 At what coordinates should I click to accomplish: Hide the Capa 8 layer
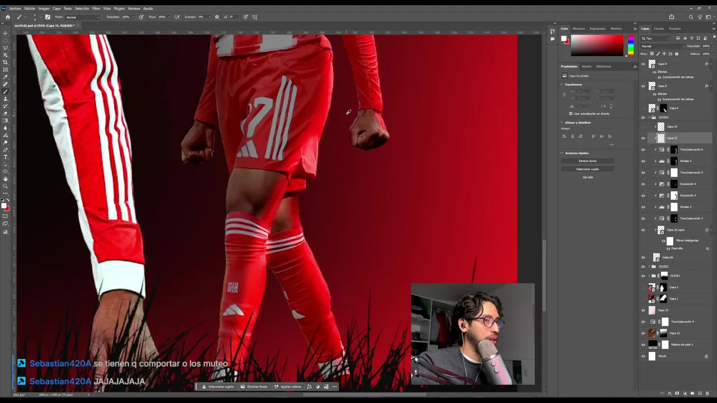click(643, 86)
